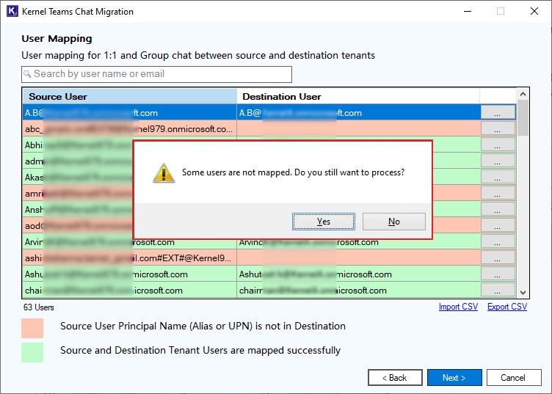Image resolution: width=552 pixels, height=394 pixels.
Task: Open browse button for ashi row
Action: click(x=498, y=258)
